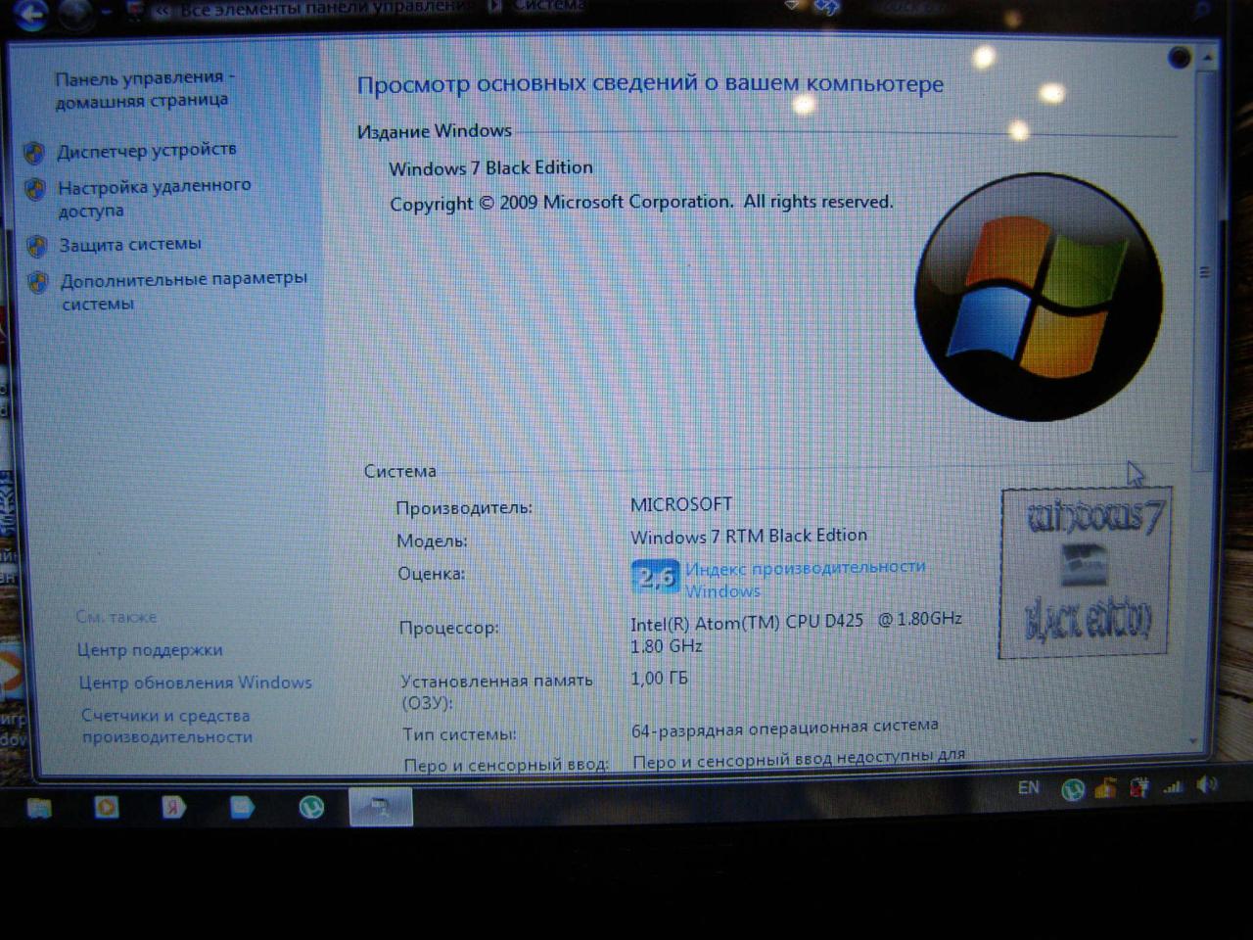1253x940 pixels.
Task: Click the Система breadcrumb segment
Action: [x=550, y=5]
